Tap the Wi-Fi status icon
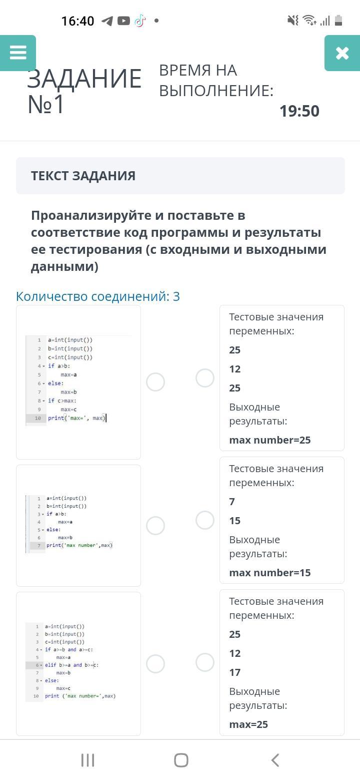This screenshot has width=360, height=781. [x=309, y=21]
